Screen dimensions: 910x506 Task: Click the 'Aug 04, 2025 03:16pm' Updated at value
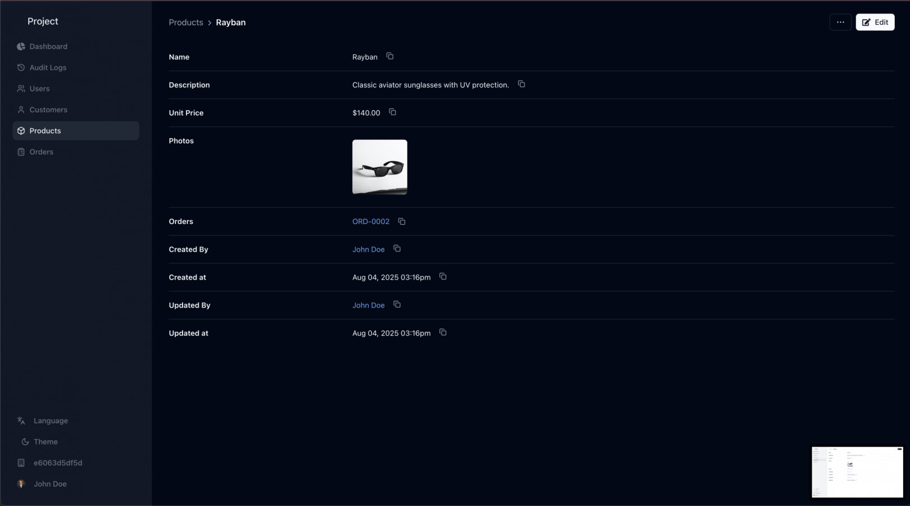point(392,333)
